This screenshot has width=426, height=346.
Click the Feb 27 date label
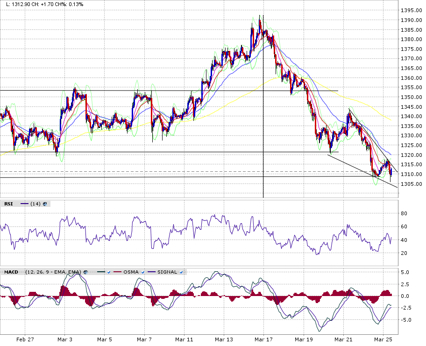(25, 339)
